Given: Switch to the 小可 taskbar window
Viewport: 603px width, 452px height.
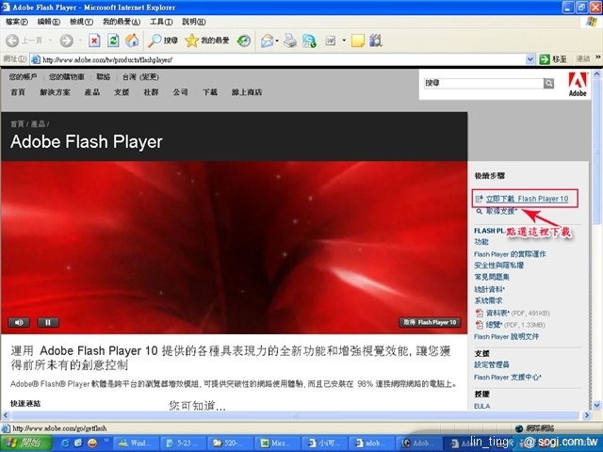Looking at the screenshot, I should [x=324, y=444].
